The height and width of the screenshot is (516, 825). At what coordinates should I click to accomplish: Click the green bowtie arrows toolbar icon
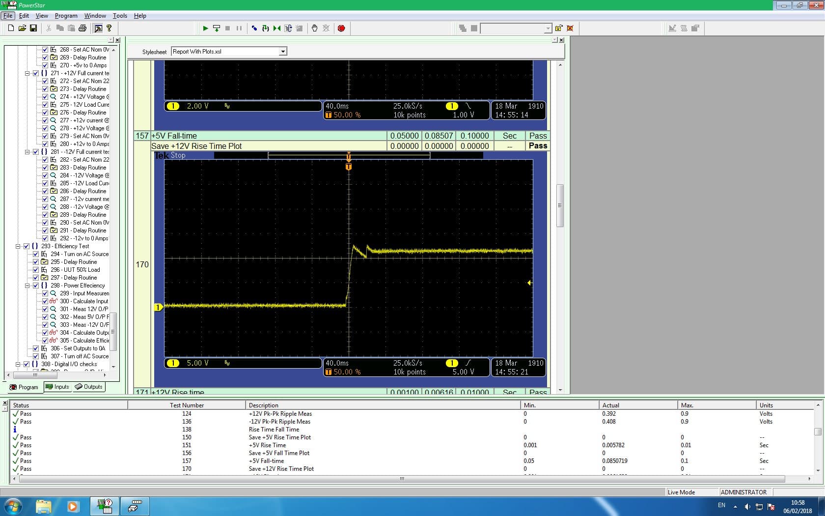coord(277,28)
